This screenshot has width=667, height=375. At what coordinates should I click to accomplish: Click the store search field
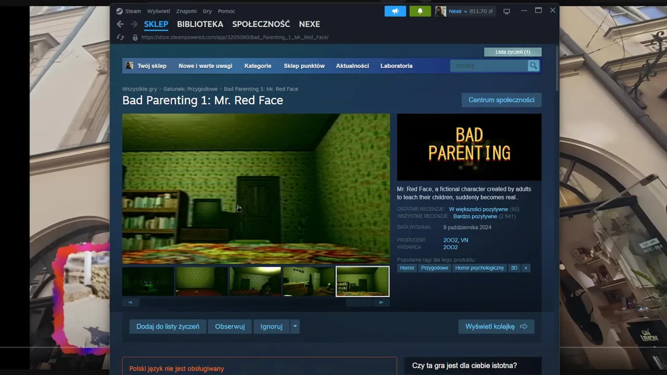489,66
